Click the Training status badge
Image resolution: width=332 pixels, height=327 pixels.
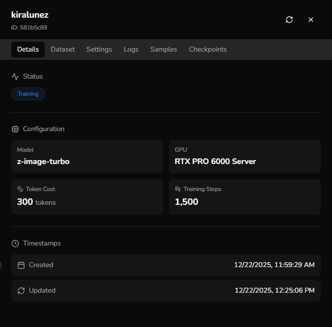(x=28, y=94)
